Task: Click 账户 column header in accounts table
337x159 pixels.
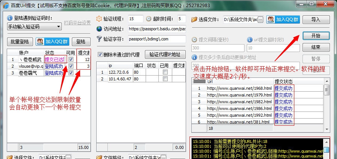Action: pyautogui.click(x=31, y=53)
